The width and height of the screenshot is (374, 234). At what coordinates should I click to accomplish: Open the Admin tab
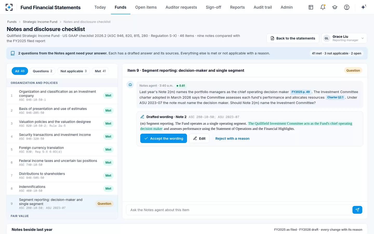pos(287,7)
